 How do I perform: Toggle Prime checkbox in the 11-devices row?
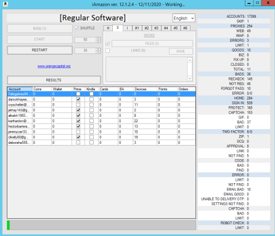(x=78, y=104)
